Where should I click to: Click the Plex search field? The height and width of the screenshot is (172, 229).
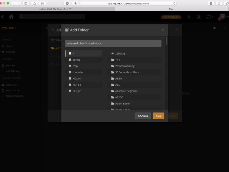pyautogui.click(x=52, y=16)
